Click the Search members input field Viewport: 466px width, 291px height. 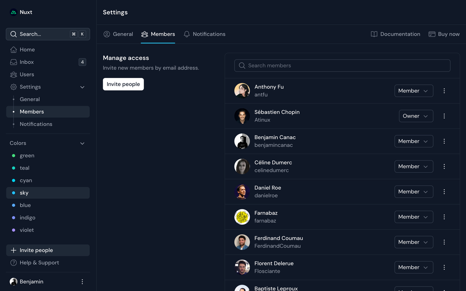[342, 65]
